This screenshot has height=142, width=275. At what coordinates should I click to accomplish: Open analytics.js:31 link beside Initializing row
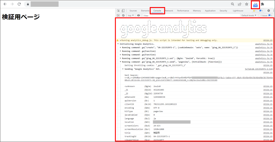pyautogui.click(x=264, y=44)
